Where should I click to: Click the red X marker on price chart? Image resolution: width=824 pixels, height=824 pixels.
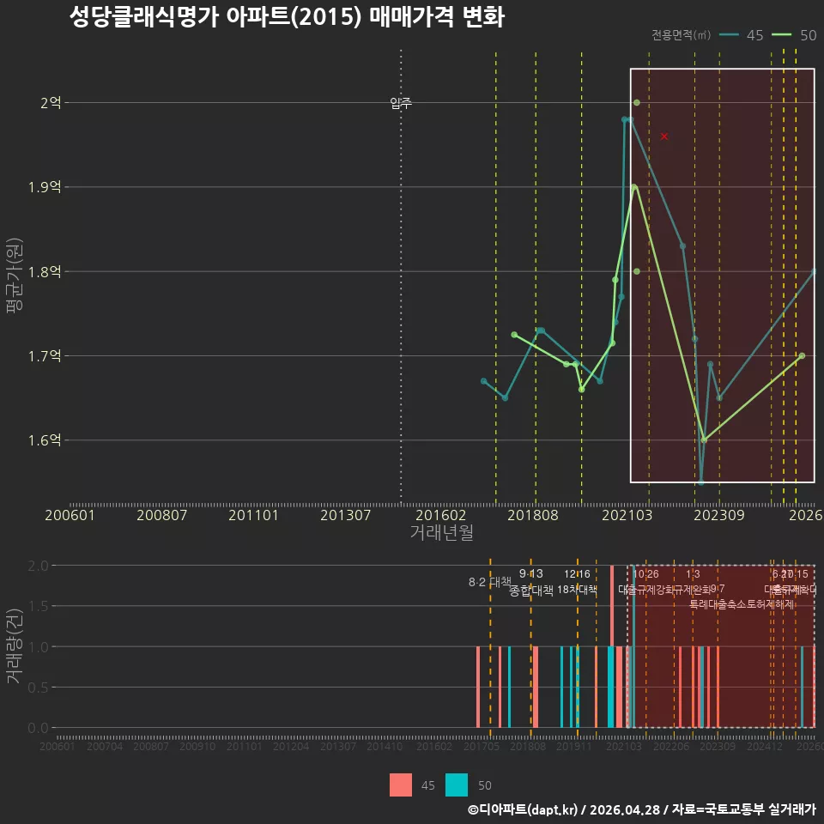[x=664, y=136]
